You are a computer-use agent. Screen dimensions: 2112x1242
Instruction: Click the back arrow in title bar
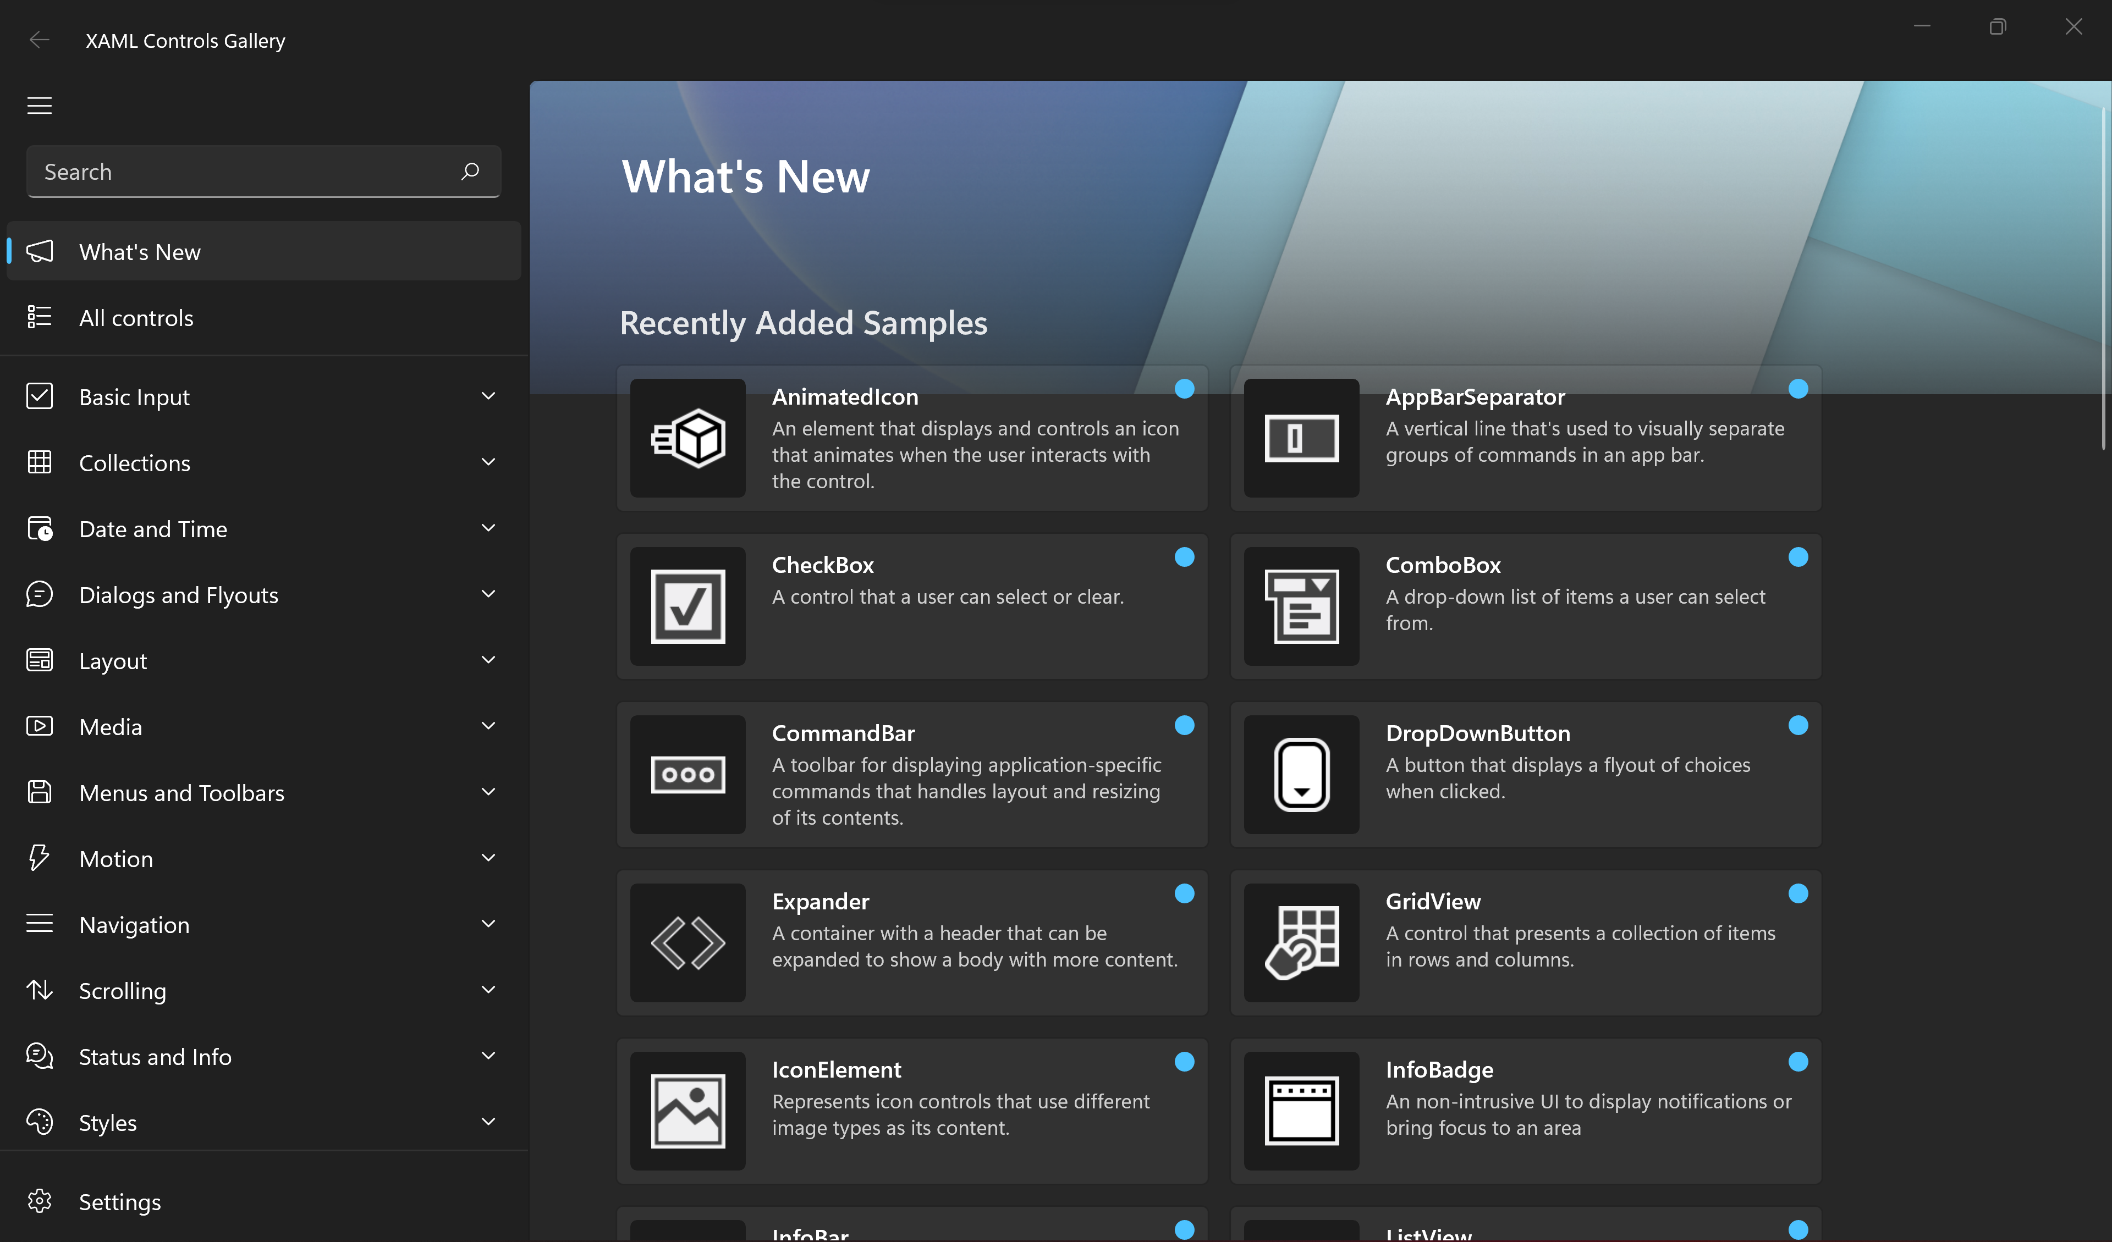click(x=40, y=40)
